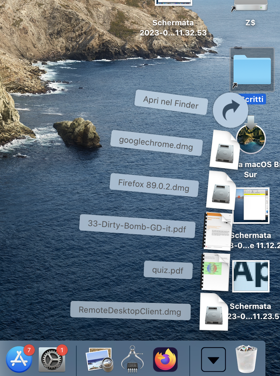The height and width of the screenshot is (376, 280).
Task: Launch Firefox from the dock
Action: click(x=165, y=360)
